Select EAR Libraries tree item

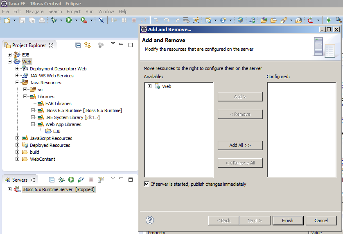pyautogui.click(x=59, y=103)
